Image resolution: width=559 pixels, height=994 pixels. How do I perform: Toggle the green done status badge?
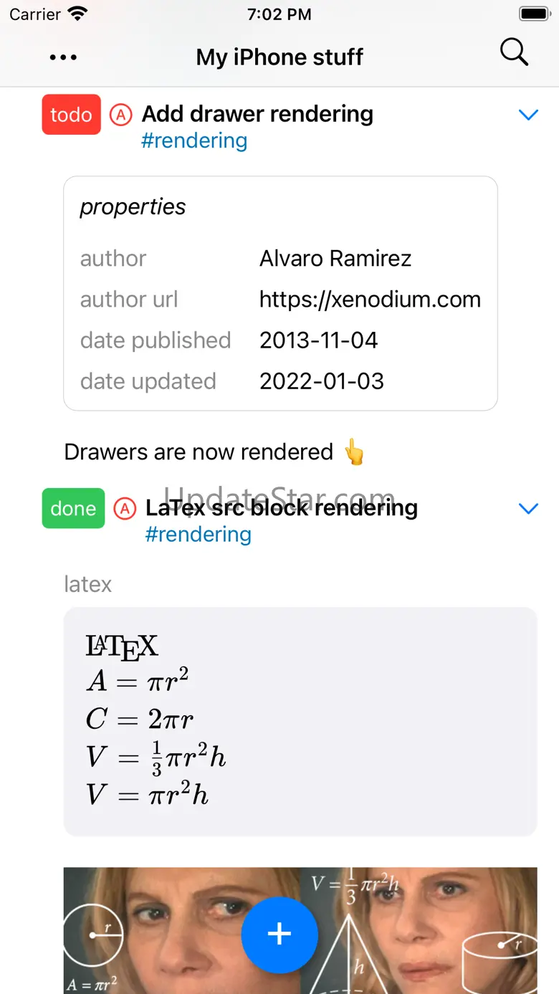pos(73,509)
